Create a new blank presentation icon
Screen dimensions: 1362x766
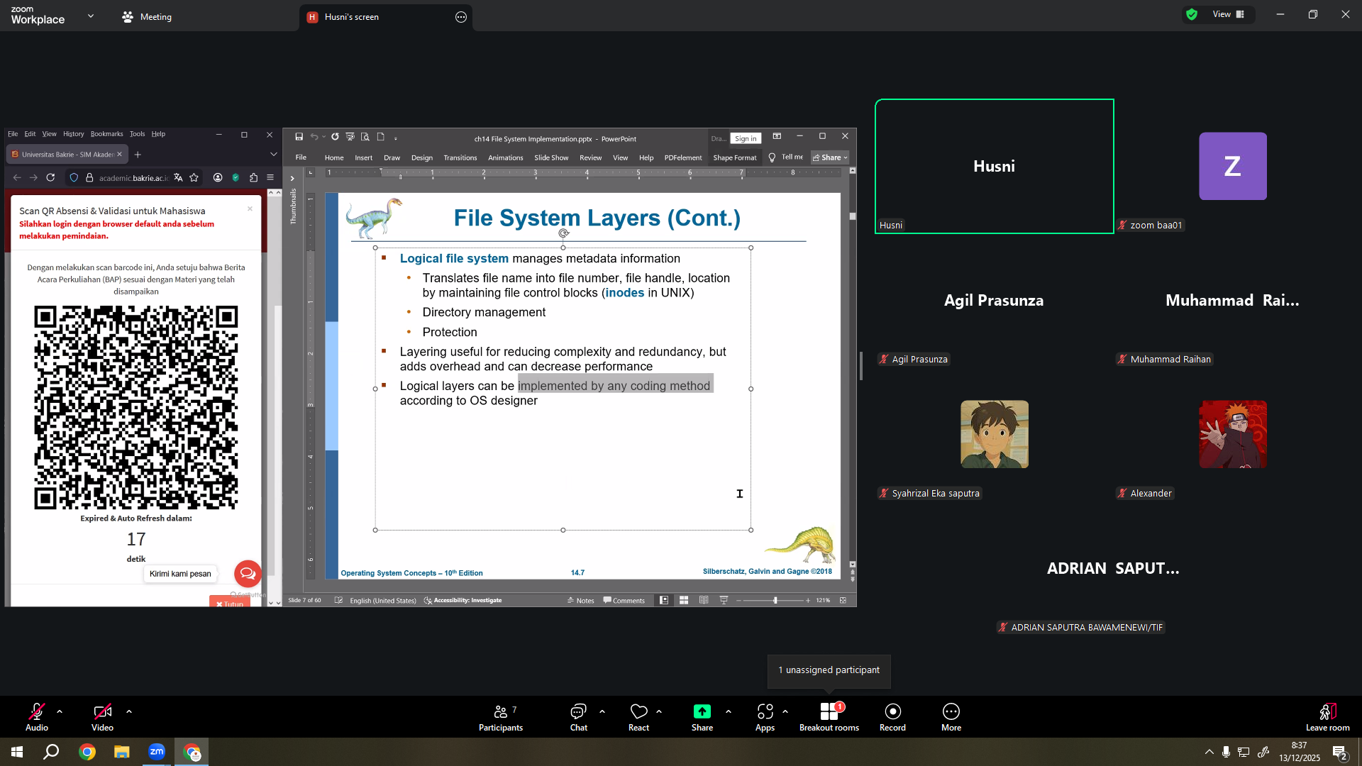pos(381,137)
